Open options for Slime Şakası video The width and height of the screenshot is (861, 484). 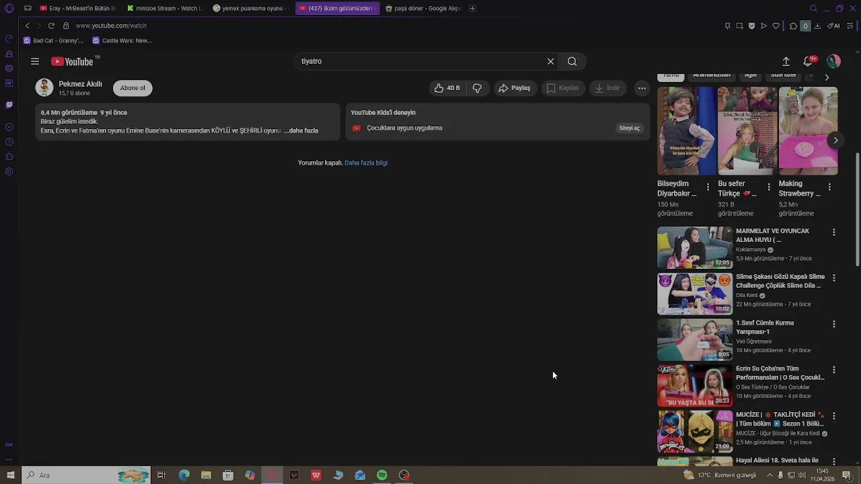834,278
